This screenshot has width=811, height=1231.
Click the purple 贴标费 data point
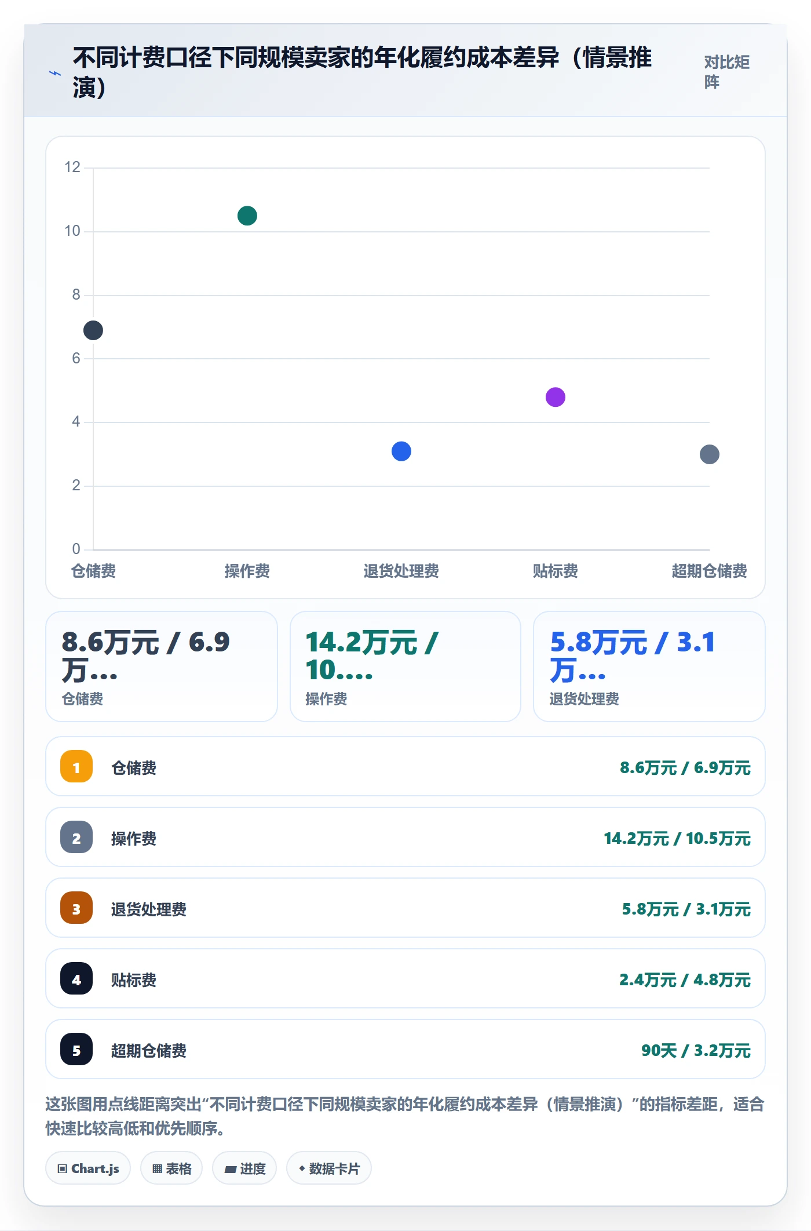tap(556, 397)
